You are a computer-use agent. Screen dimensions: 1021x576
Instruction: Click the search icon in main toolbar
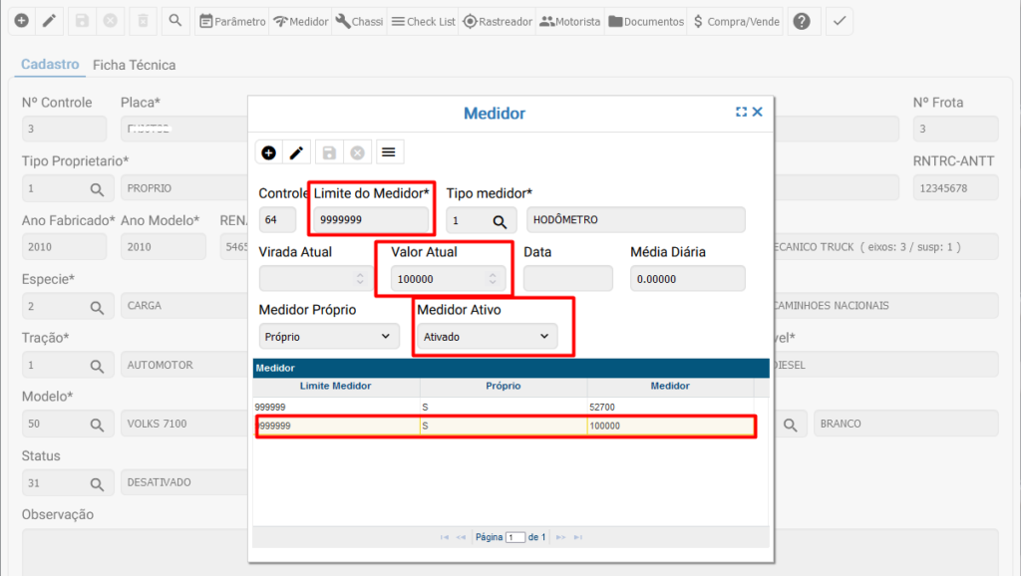[x=174, y=21]
